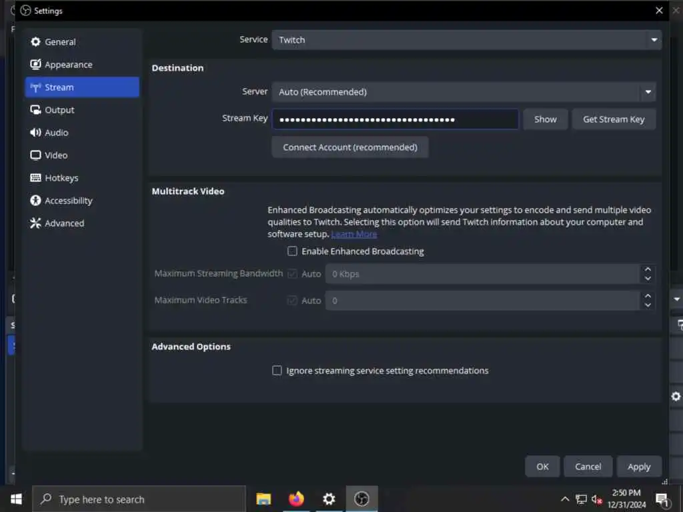Switch to the Audio settings
The height and width of the screenshot is (512, 683).
coord(82,133)
